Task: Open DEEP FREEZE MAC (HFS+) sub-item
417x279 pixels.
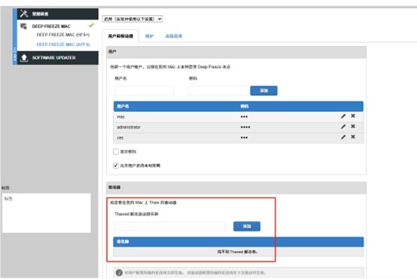Action: (63, 35)
